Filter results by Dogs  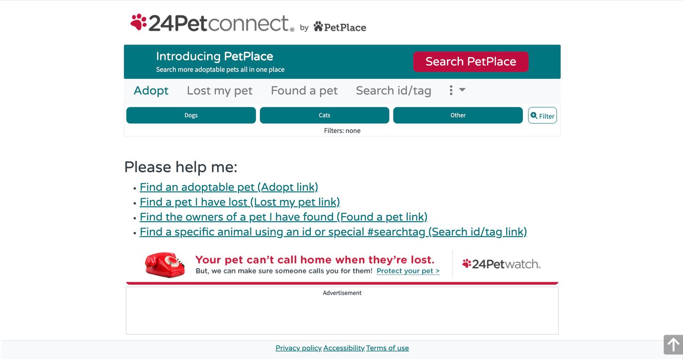pos(191,115)
